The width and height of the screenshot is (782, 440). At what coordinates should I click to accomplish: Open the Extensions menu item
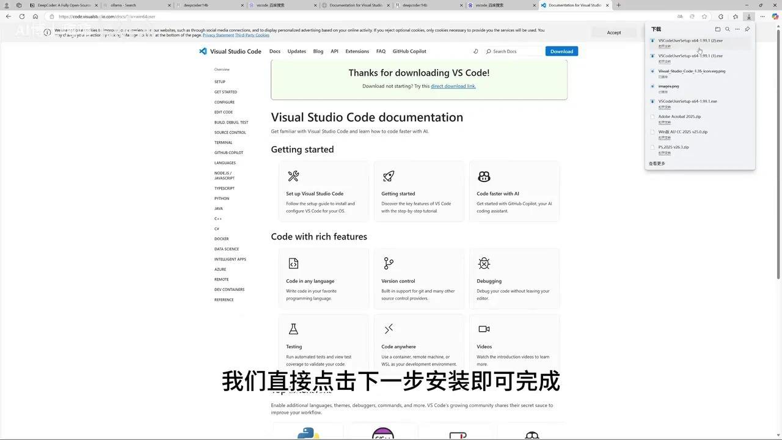click(x=357, y=51)
